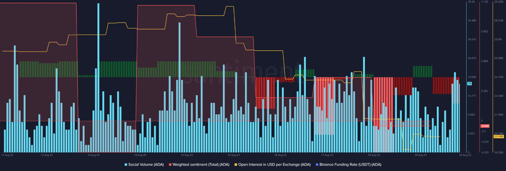Toggle the Social Volume (ADA) series label

coord(146,165)
